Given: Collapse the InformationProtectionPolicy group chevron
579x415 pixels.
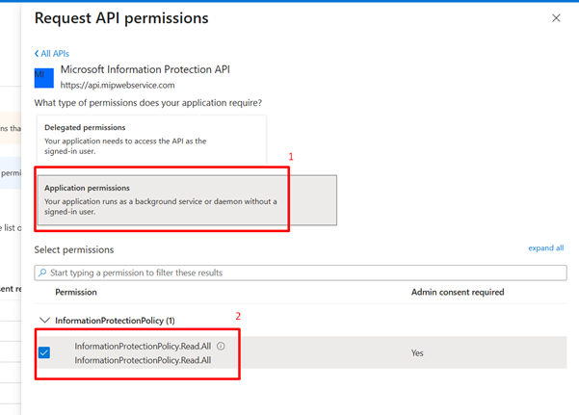Looking at the screenshot, I should pyautogui.click(x=43, y=321).
